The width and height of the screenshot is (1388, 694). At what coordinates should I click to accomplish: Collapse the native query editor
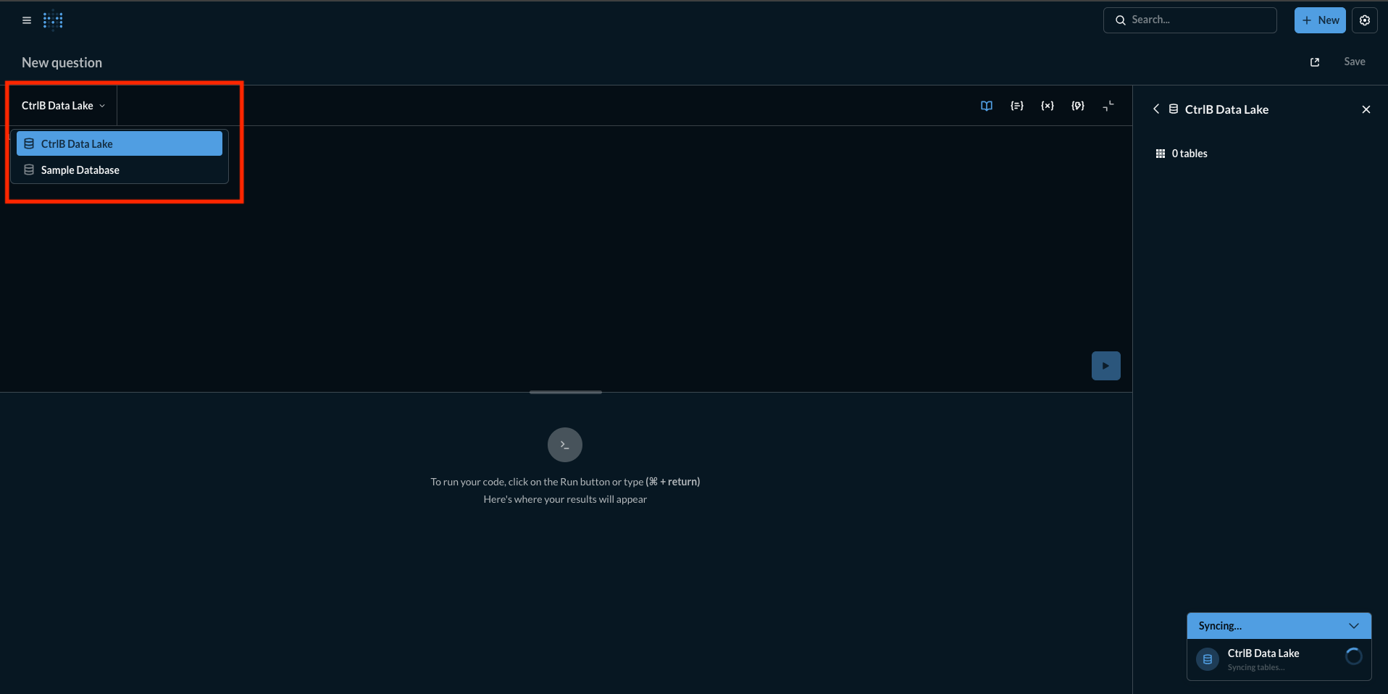point(1108,106)
